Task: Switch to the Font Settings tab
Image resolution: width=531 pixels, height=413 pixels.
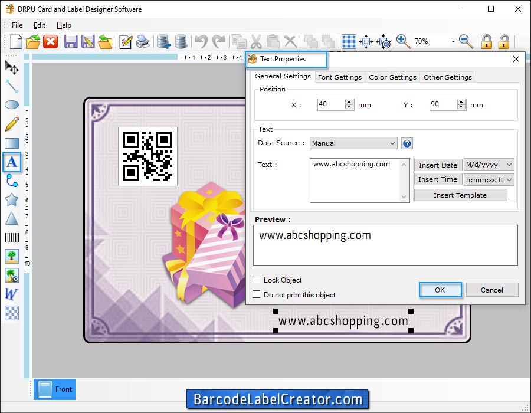Action: pos(340,77)
